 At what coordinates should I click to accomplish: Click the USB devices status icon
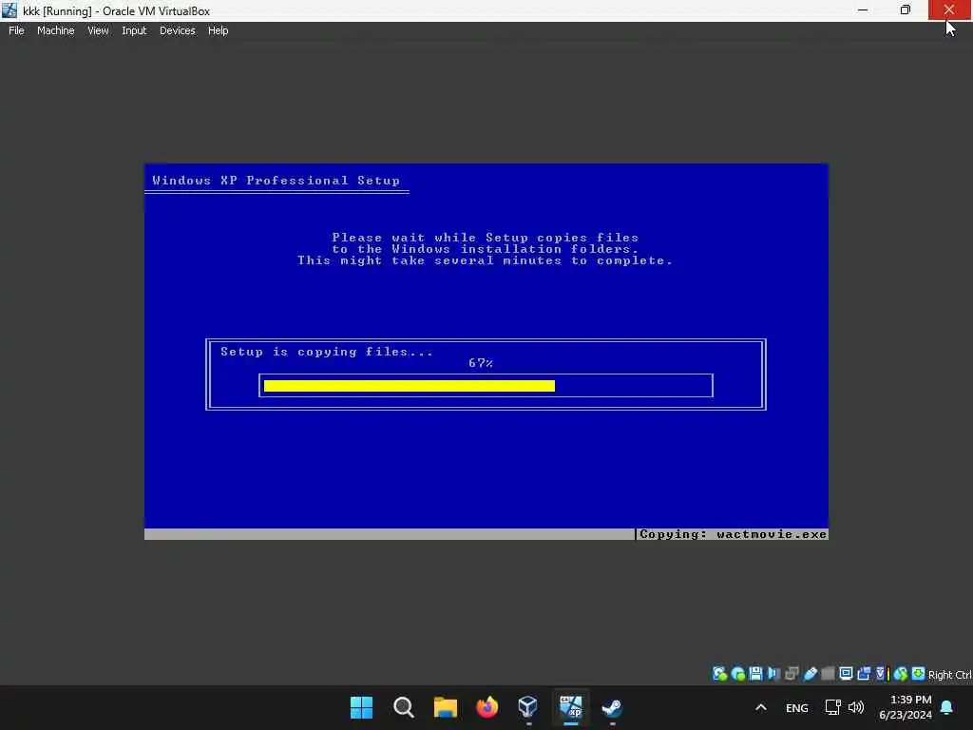810,674
